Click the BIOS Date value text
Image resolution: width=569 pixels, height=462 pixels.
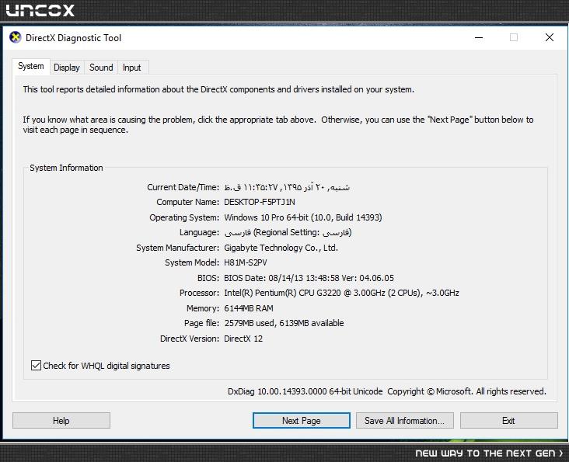tap(309, 278)
